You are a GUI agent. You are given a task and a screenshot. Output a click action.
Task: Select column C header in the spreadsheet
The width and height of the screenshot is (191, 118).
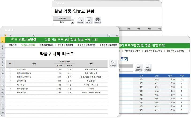coord(34,36)
